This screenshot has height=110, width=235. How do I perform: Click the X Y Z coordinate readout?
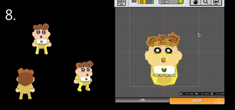(x=202, y=94)
